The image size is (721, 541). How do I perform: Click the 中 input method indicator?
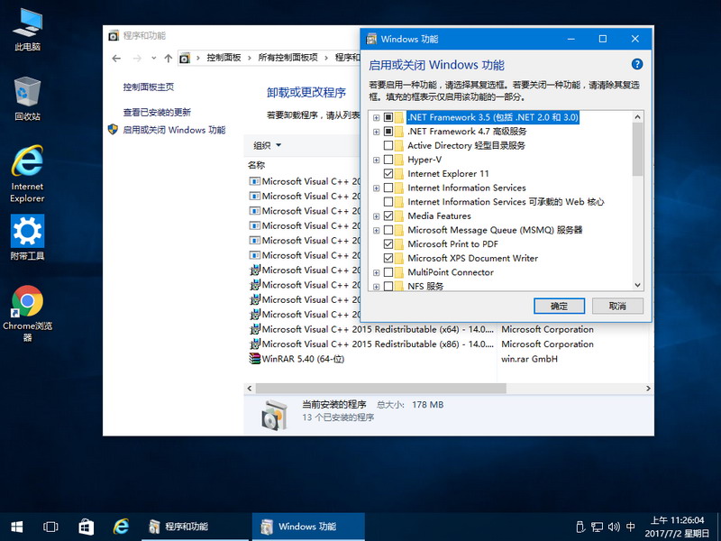[630, 527]
